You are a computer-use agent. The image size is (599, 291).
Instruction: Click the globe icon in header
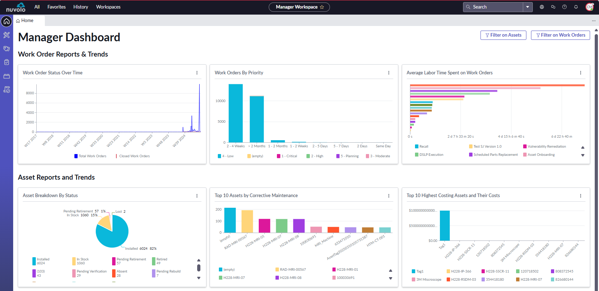pos(542,7)
